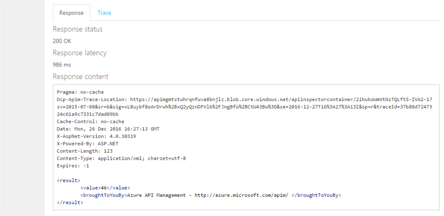Click the 200 OK status text
Viewport: 444px width, 216px height.
click(x=62, y=41)
